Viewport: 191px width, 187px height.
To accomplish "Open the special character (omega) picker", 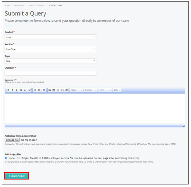I will pos(62,90).
